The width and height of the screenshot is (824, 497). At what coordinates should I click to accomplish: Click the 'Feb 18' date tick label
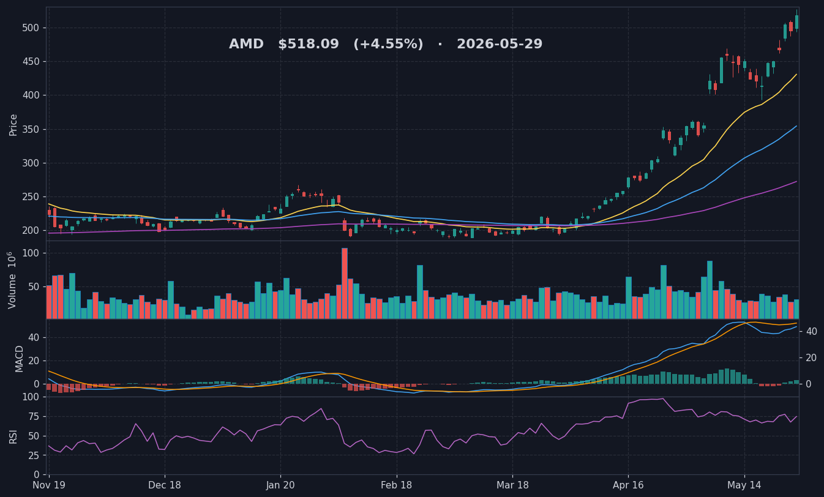click(x=397, y=485)
